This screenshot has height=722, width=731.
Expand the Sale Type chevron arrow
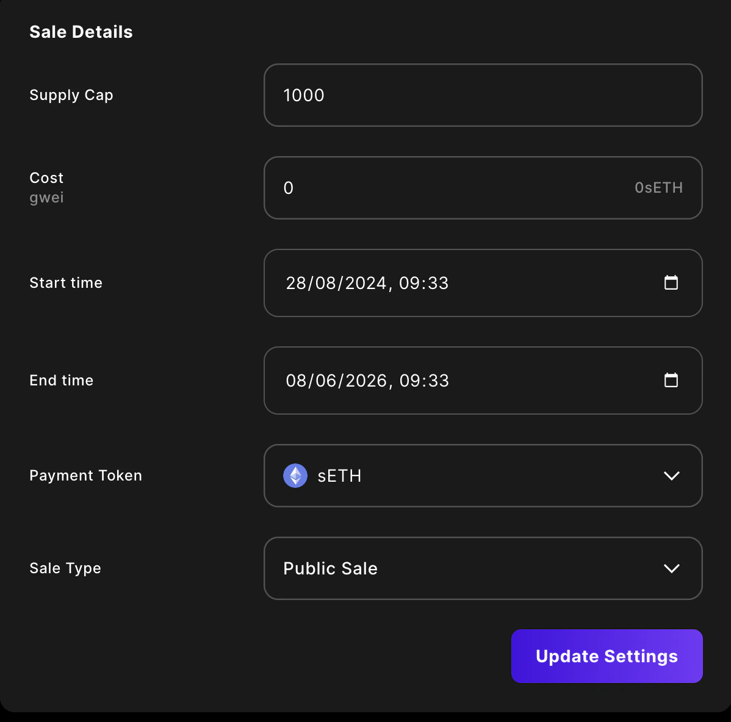tap(671, 568)
